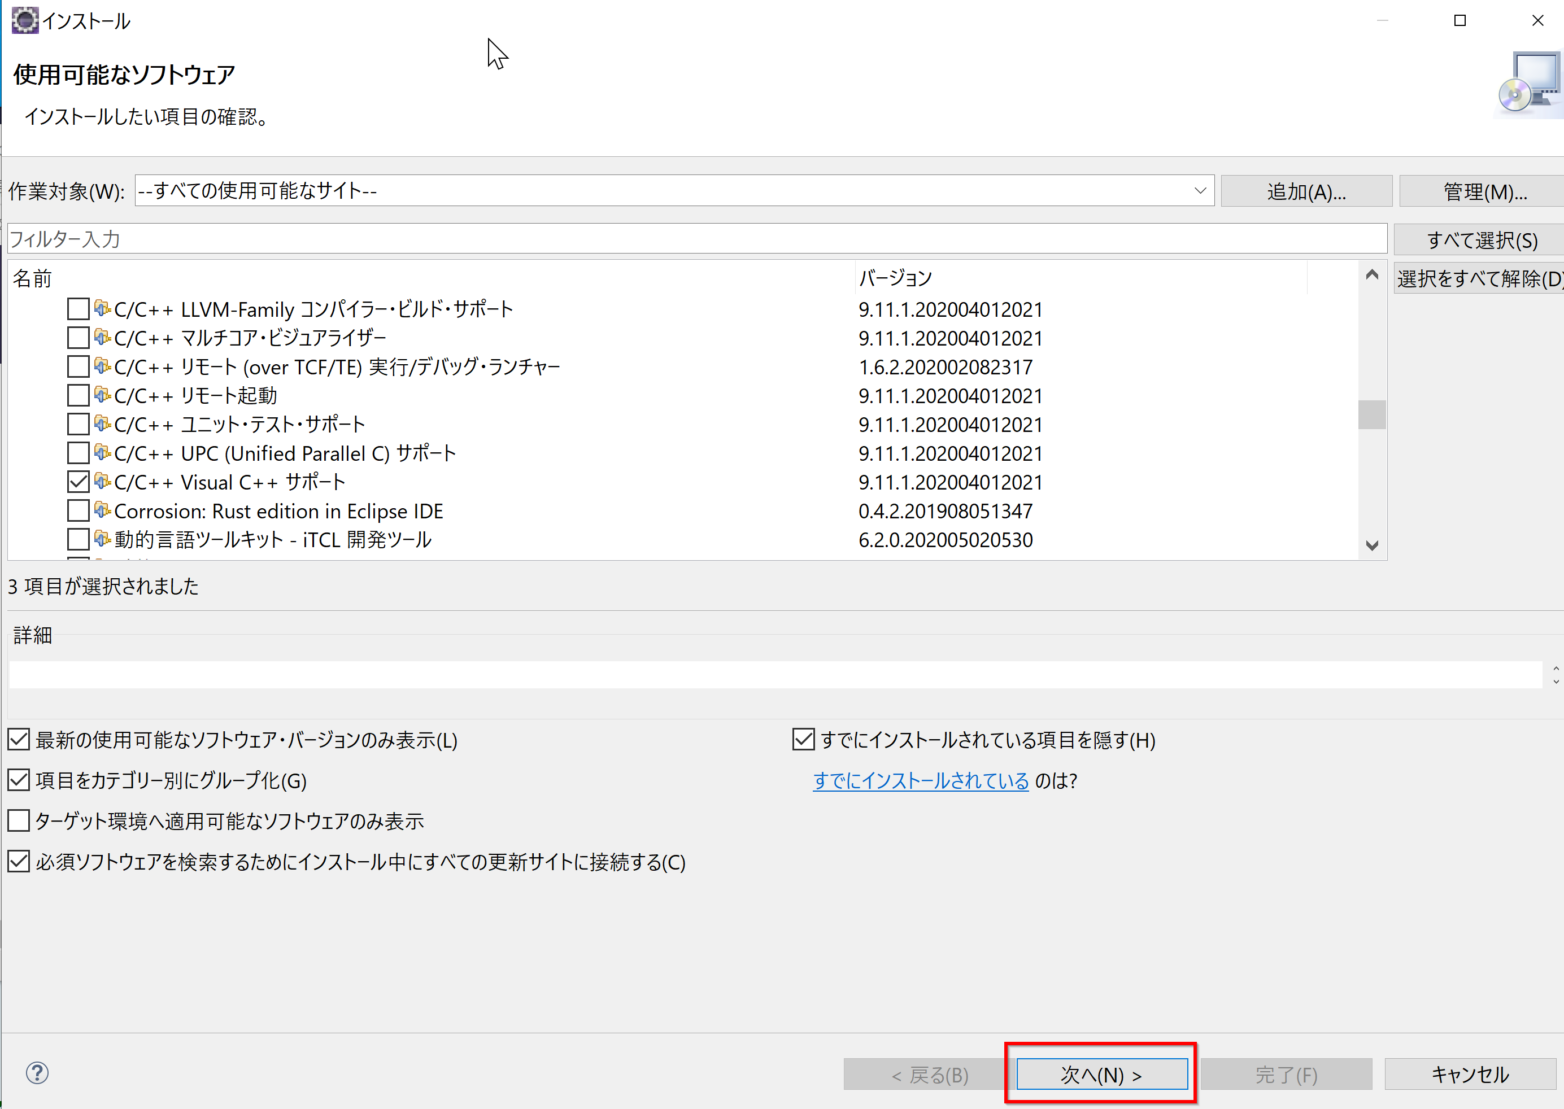1564x1109 pixels.
Task: Click 次へ(N) > button
Action: click(1101, 1074)
